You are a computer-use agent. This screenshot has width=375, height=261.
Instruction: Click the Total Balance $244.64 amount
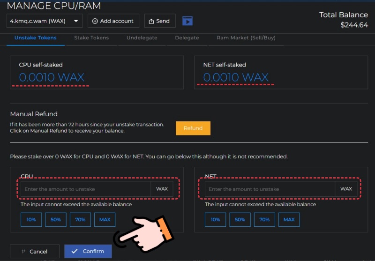coord(354,25)
